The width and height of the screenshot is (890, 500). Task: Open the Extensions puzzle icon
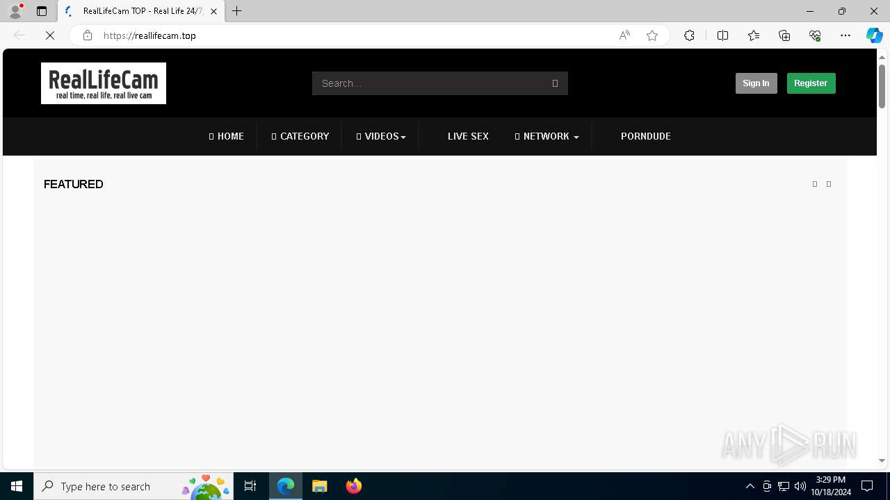[x=689, y=35]
